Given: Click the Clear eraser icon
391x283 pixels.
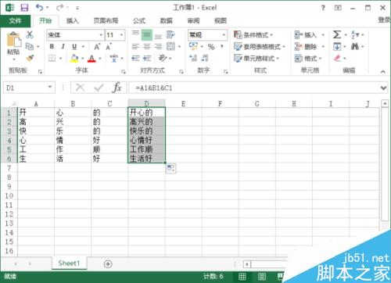Looking at the screenshot, I should (x=337, y=58).
